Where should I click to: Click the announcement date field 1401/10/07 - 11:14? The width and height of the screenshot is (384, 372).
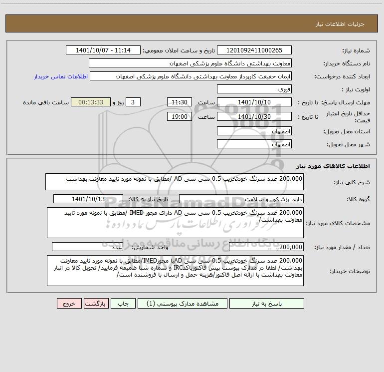103,50
